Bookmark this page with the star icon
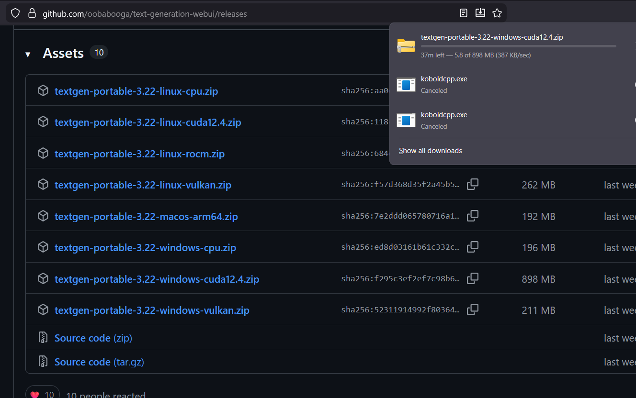Image resolution: width=636 pixels, height=398 pixels. (x=497, y=13)
